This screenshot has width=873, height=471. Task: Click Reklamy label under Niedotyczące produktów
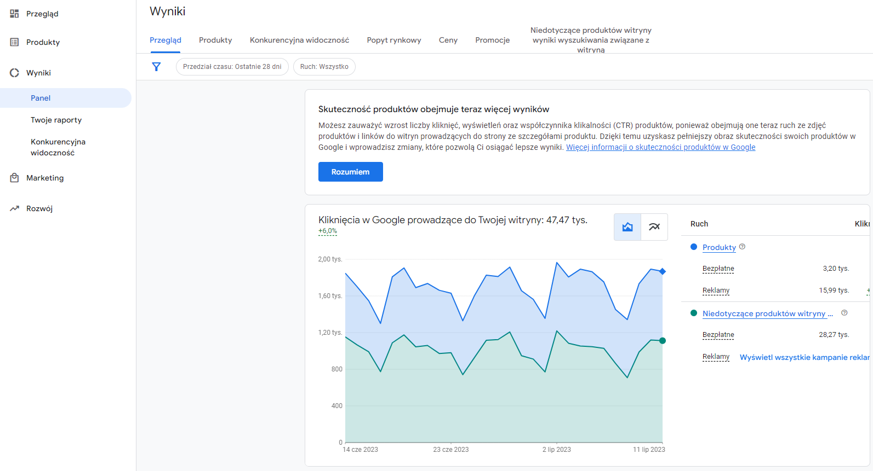pyautogui.click(x=716, y=357)
